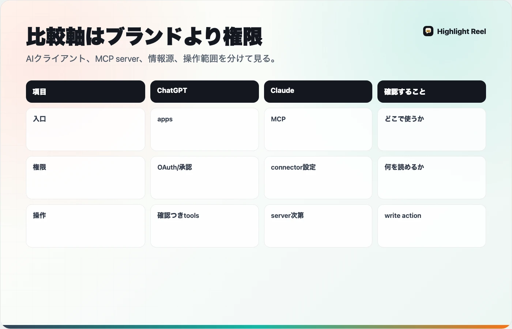Select the 入口 row label cell
Image resolution: width=512 pixels, height=329 pixels.
pyautogui.click(x=86, y=129)
